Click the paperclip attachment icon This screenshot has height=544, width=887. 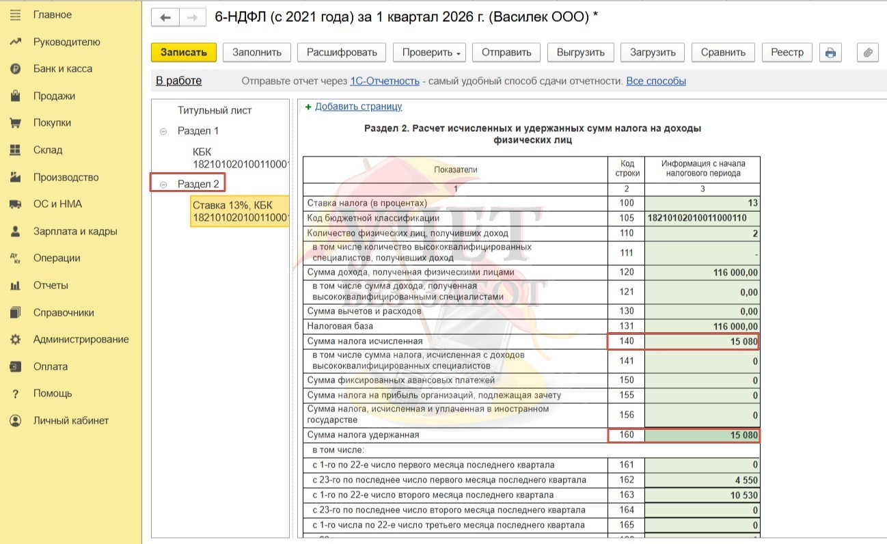867,53
